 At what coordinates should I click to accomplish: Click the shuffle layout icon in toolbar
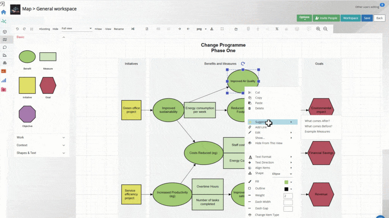coord(133,29)
